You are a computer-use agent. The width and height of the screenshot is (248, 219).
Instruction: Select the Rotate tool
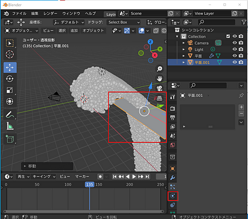point(10,78)
